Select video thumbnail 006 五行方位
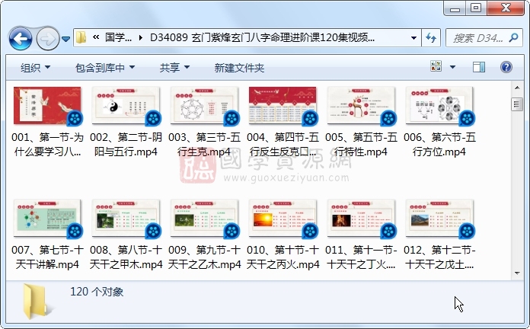Viewport: 530px width, 329px height. click(x=439, y=106)
